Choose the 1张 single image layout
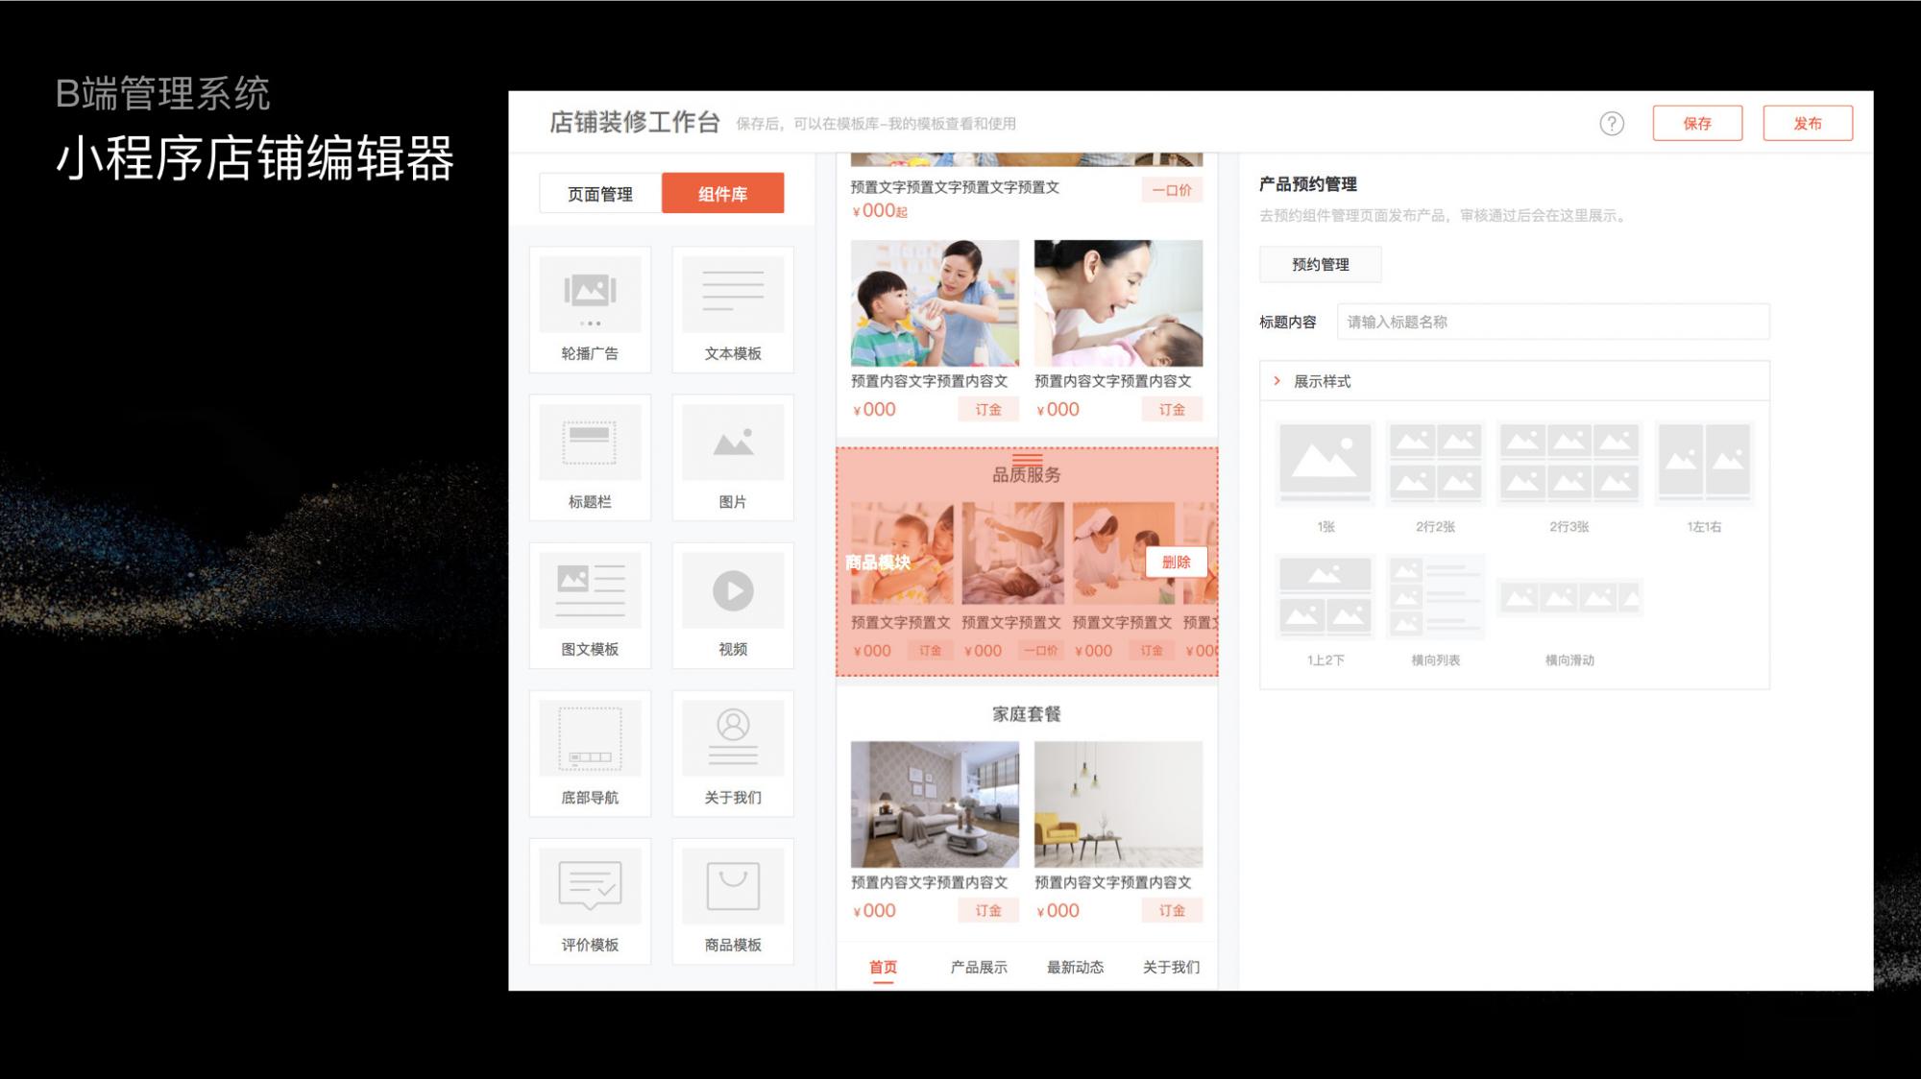 [x=1325, y=477]
